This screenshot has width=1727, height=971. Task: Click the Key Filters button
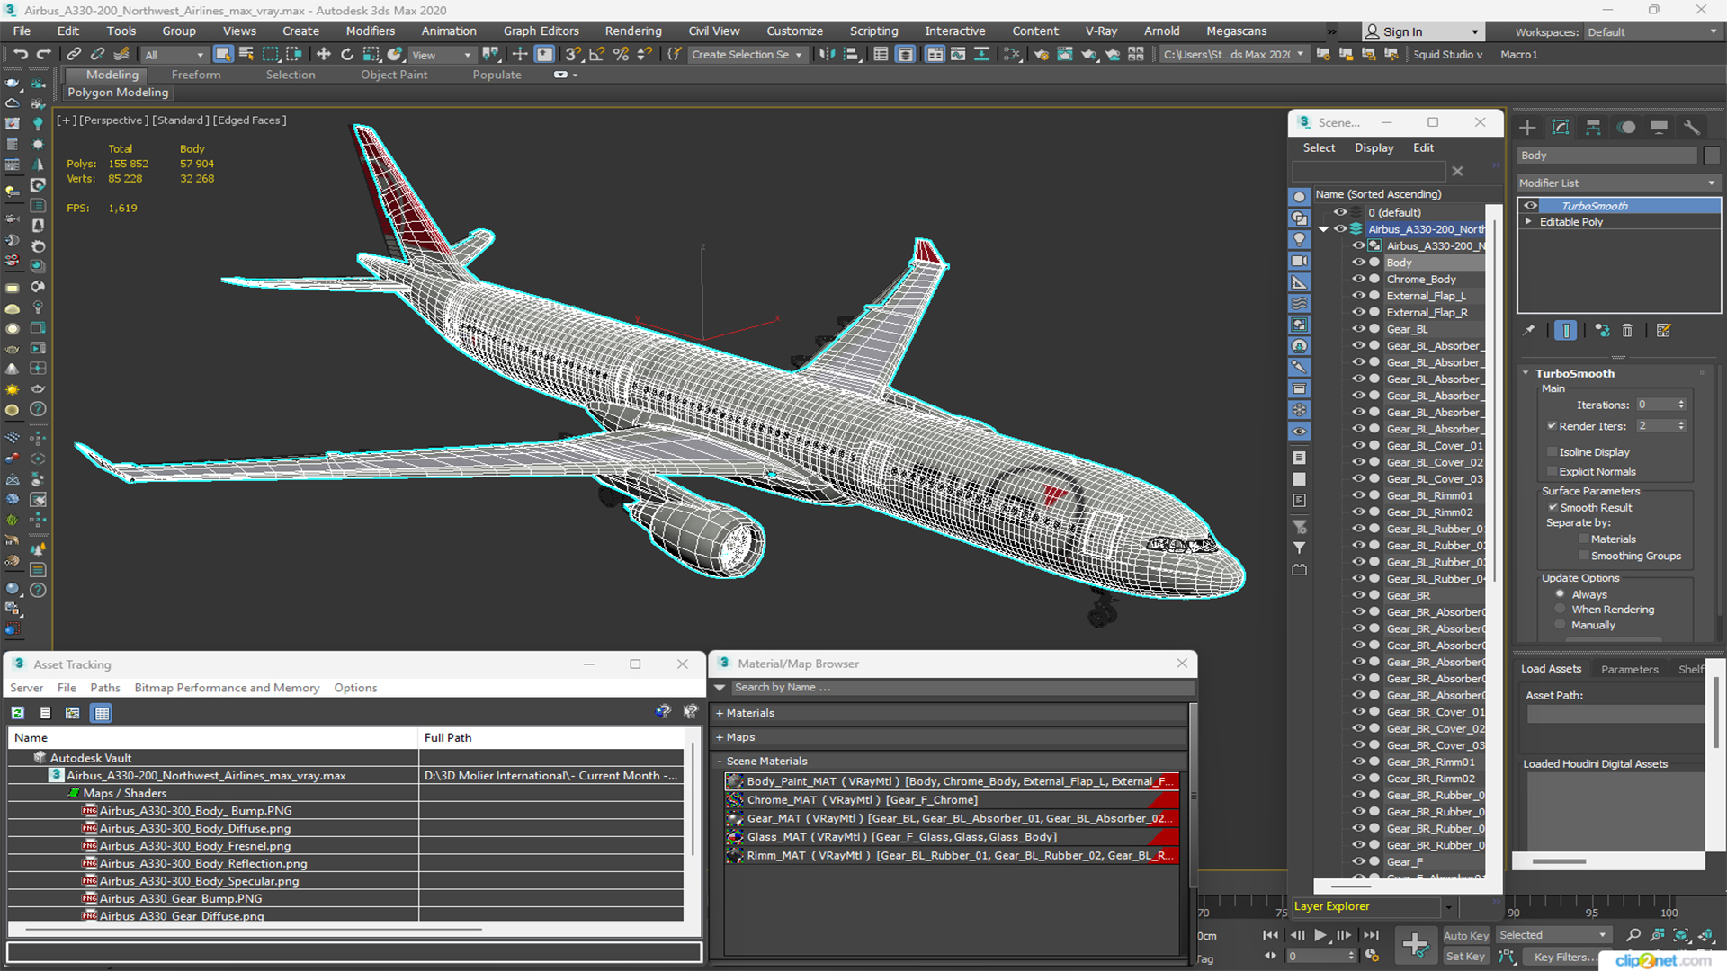point(1564,957)
